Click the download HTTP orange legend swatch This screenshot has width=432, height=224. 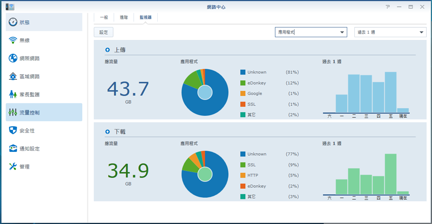[x=243, y=175]
